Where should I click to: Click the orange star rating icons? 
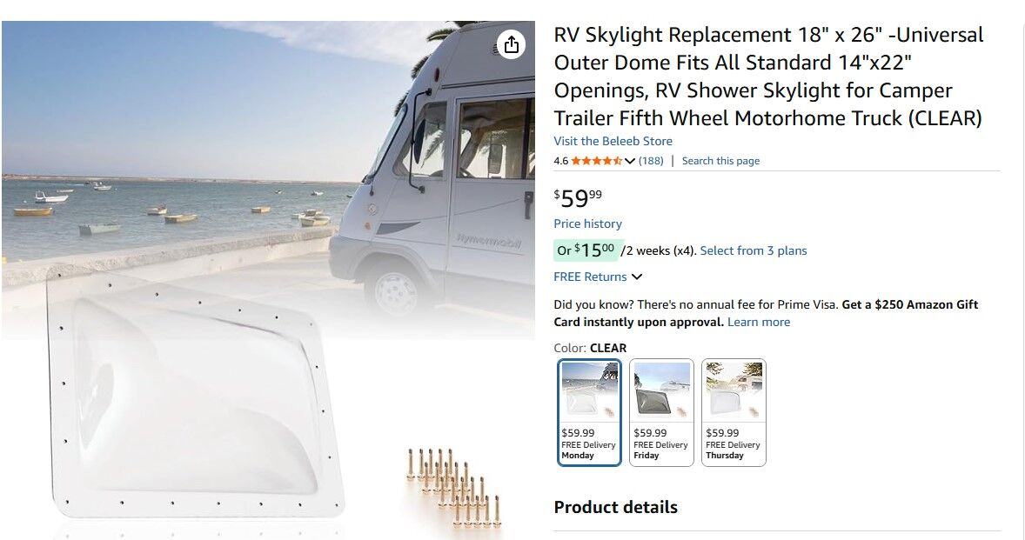pos(596,161)
